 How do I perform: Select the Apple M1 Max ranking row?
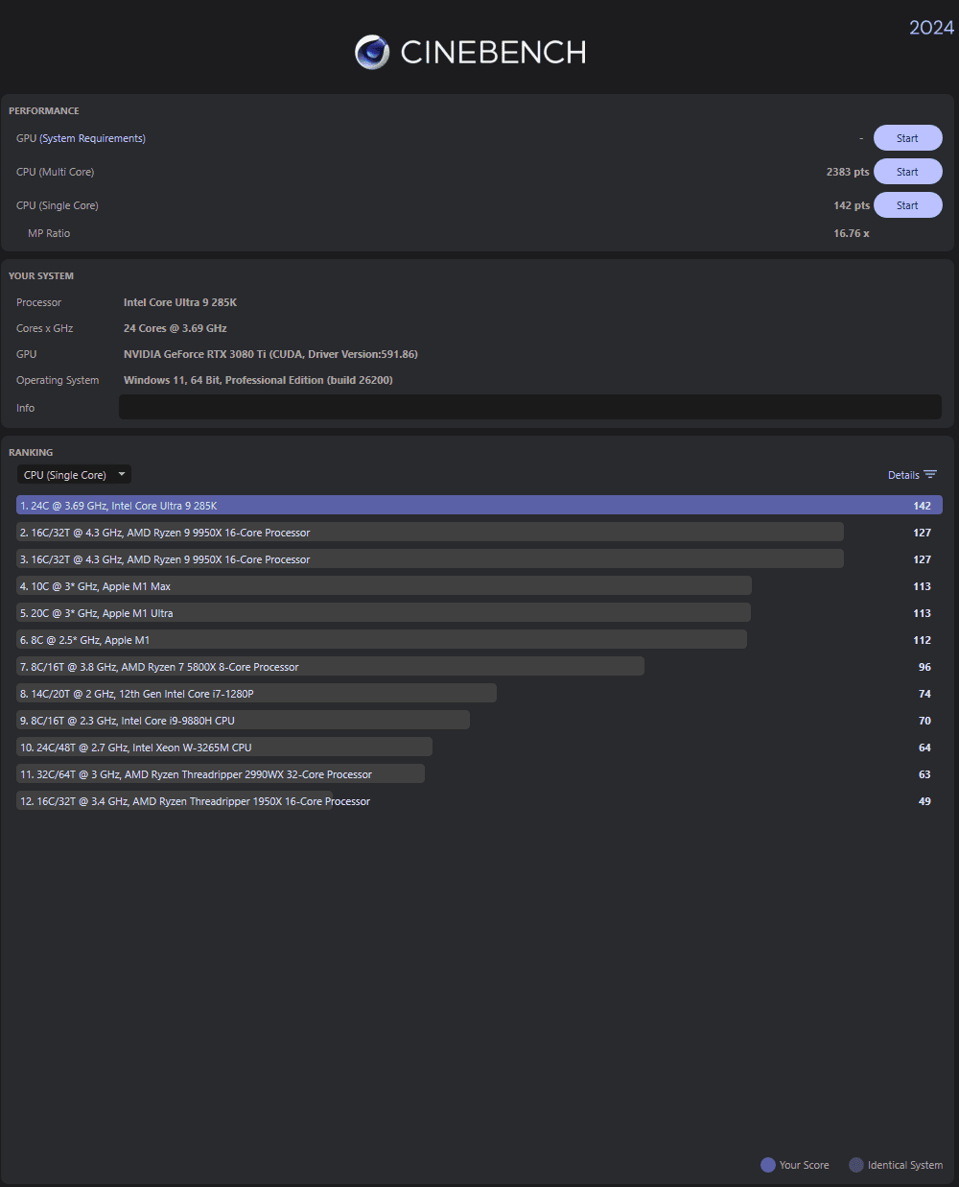coord(479,586)
